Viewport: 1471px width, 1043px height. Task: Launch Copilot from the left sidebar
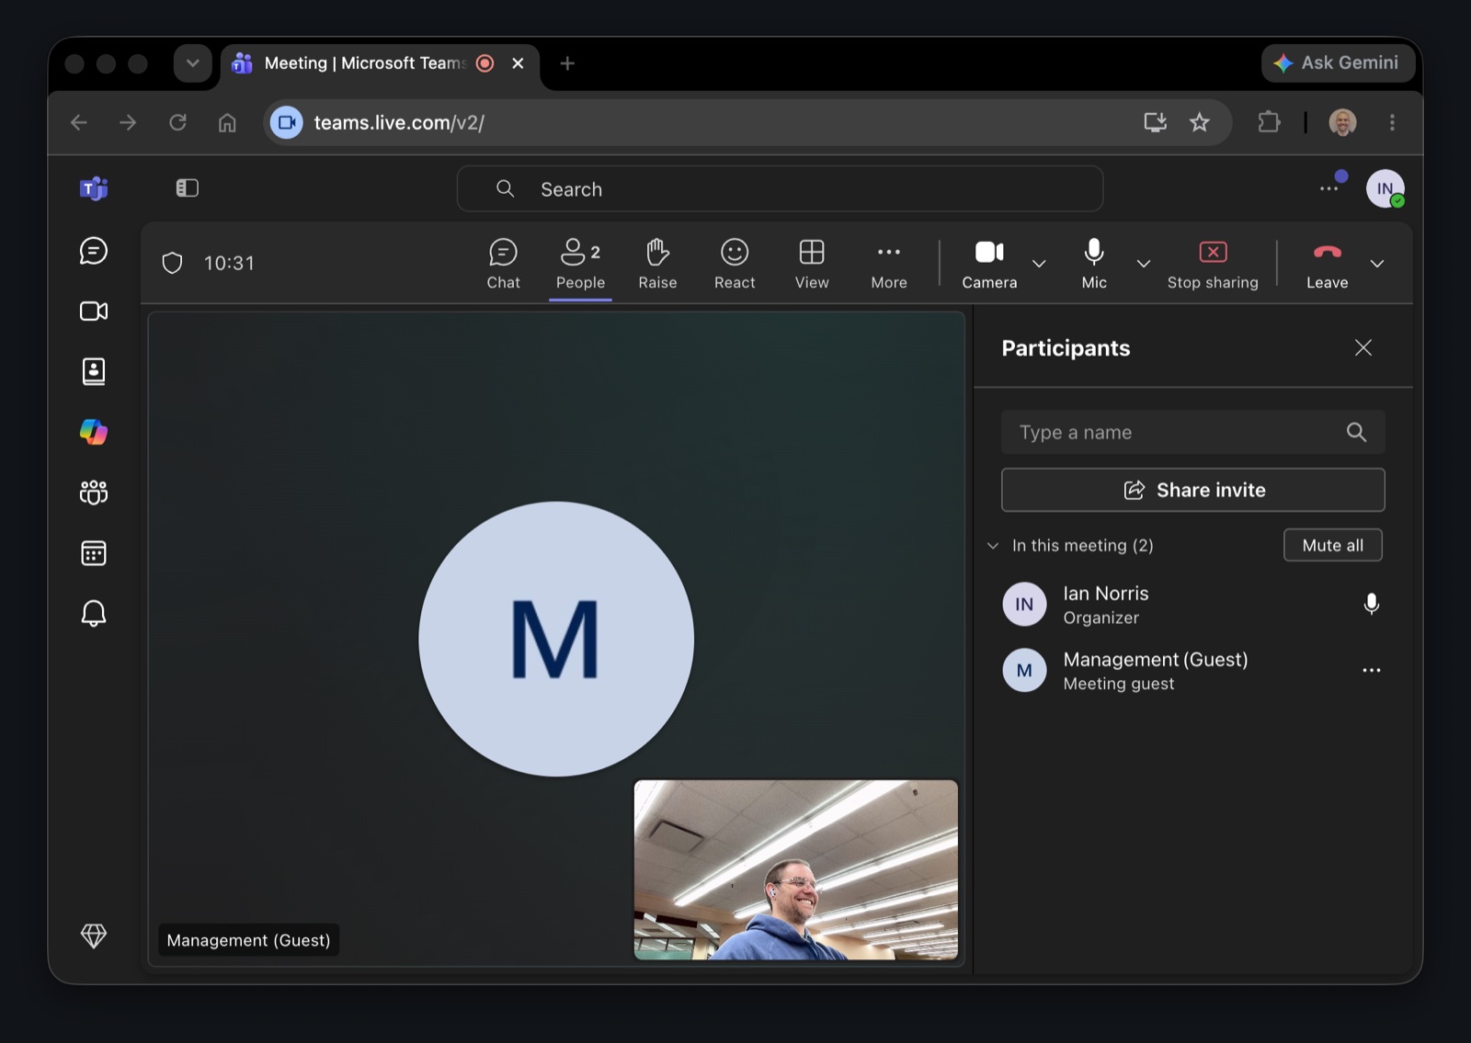click(94, 432)
